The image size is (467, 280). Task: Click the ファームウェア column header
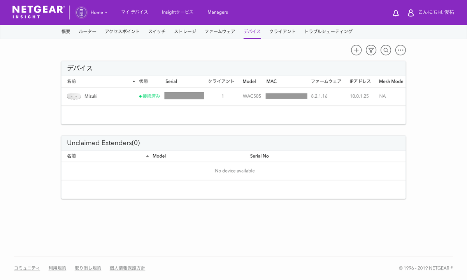tap(326, 81)
